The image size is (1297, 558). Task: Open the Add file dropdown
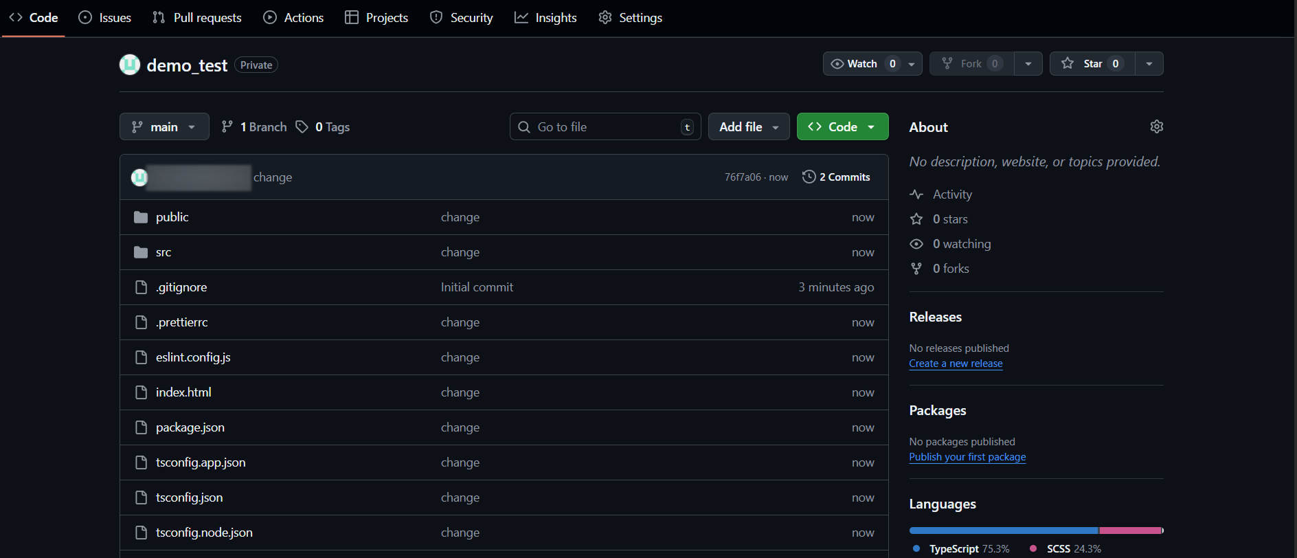click(x=748, y=126)
